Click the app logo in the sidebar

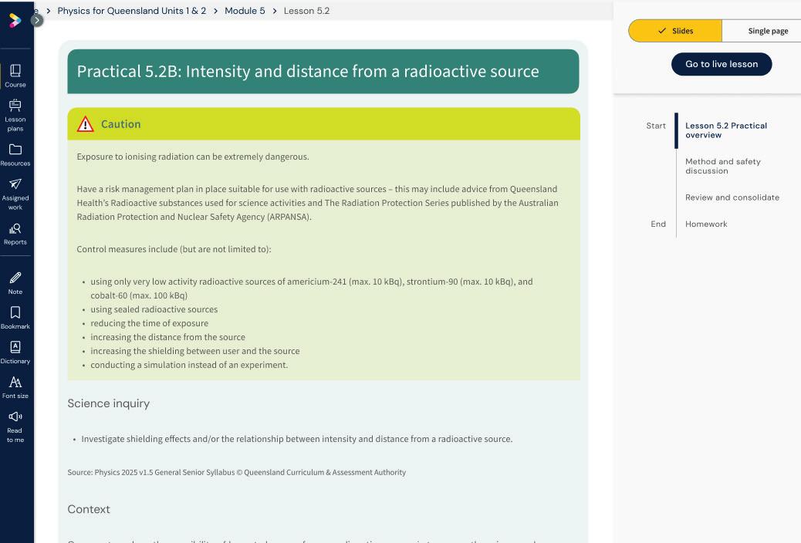(15, 20)
